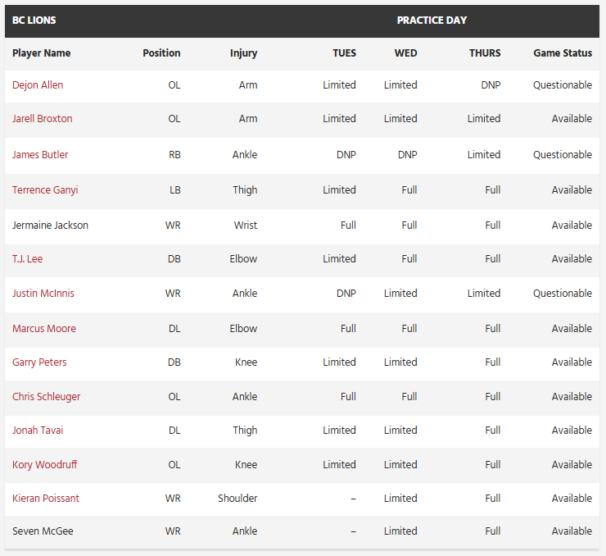Click the Player Name column header
Viewport: 606px width, 556px height.
pos(42,53)
